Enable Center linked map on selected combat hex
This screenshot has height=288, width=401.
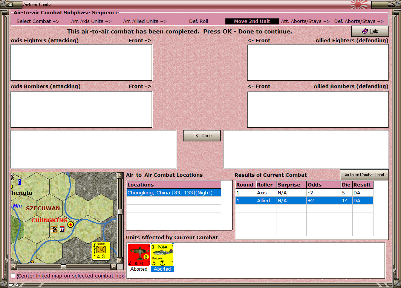point(13,276)
